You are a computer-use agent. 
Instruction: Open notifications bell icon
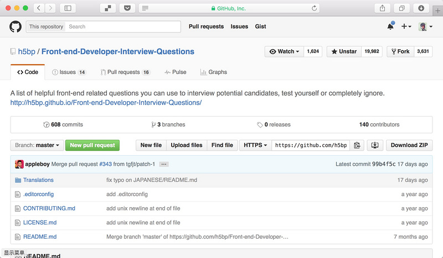click(x=390, y=26)
